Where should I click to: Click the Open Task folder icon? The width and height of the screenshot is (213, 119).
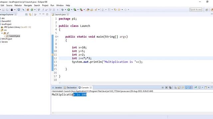point(92,10)
